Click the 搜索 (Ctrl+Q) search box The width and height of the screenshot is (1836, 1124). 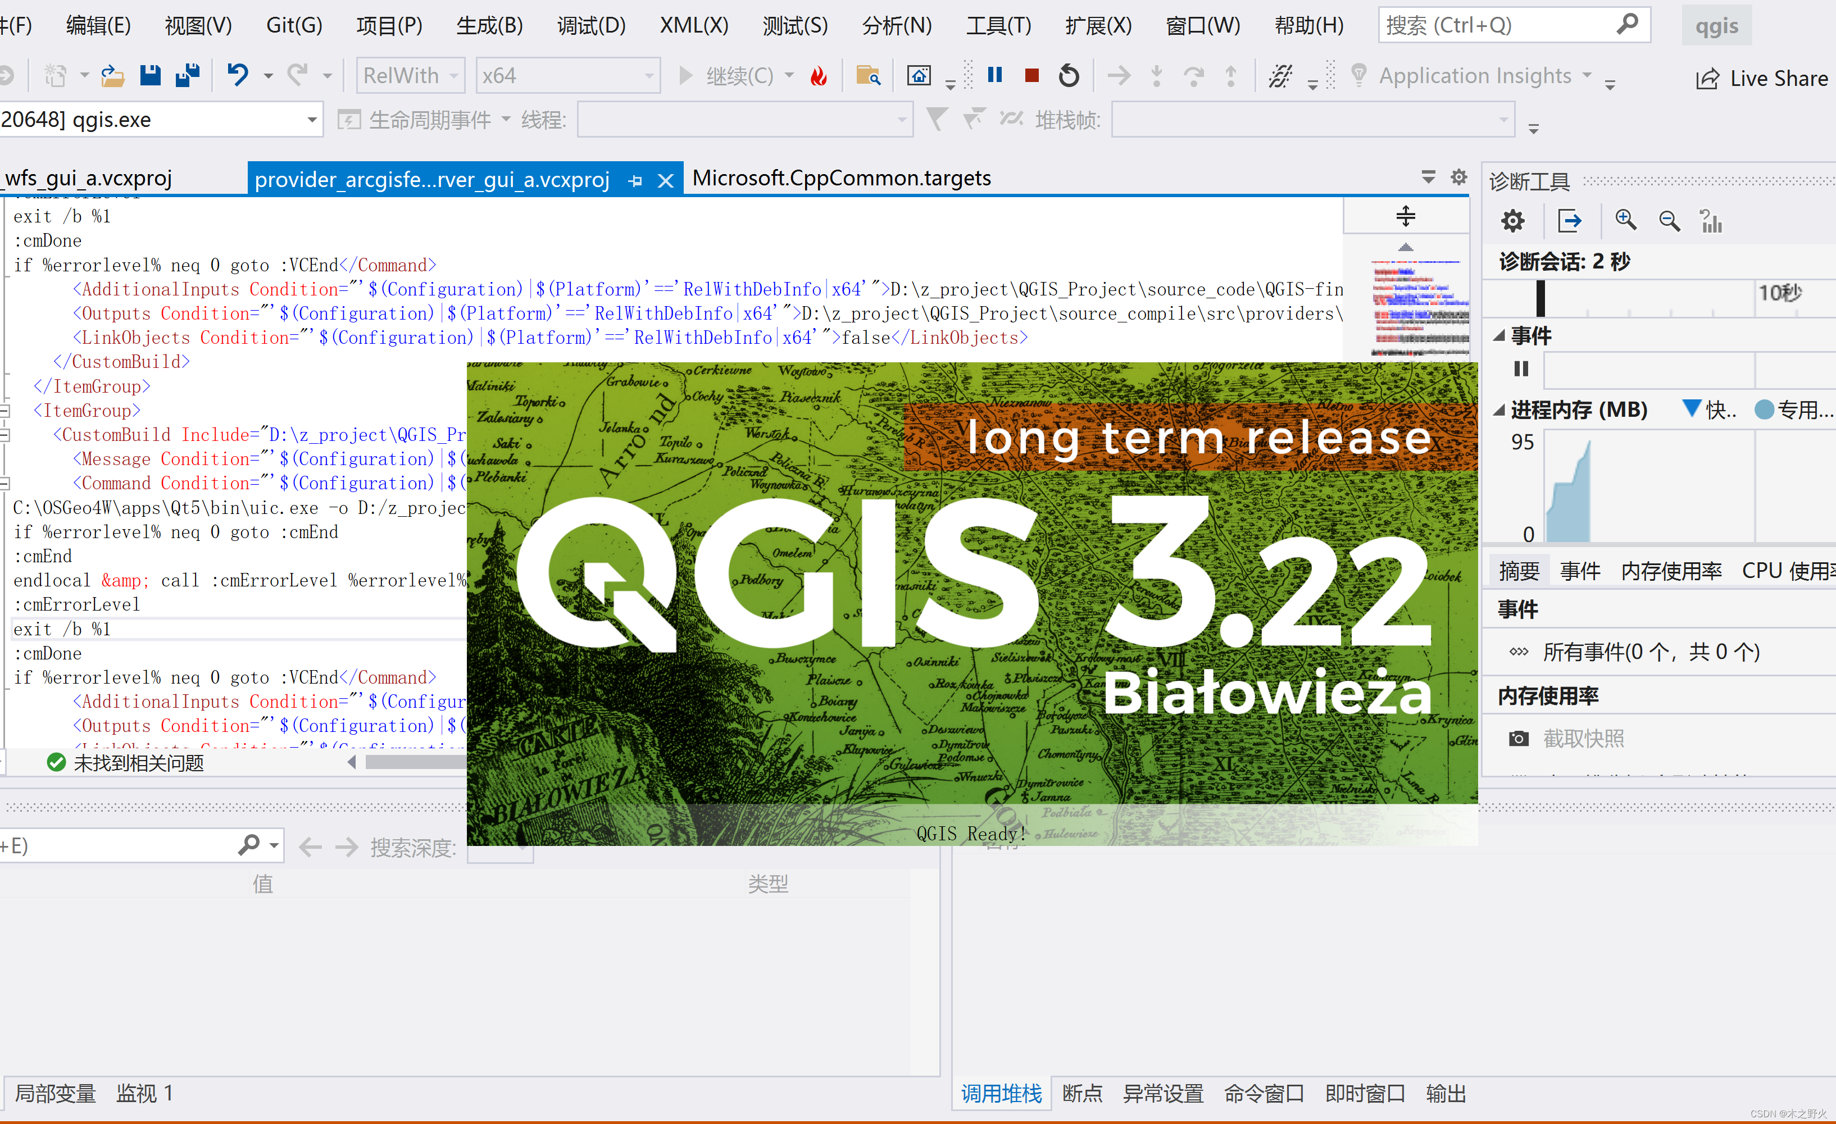1514,25
